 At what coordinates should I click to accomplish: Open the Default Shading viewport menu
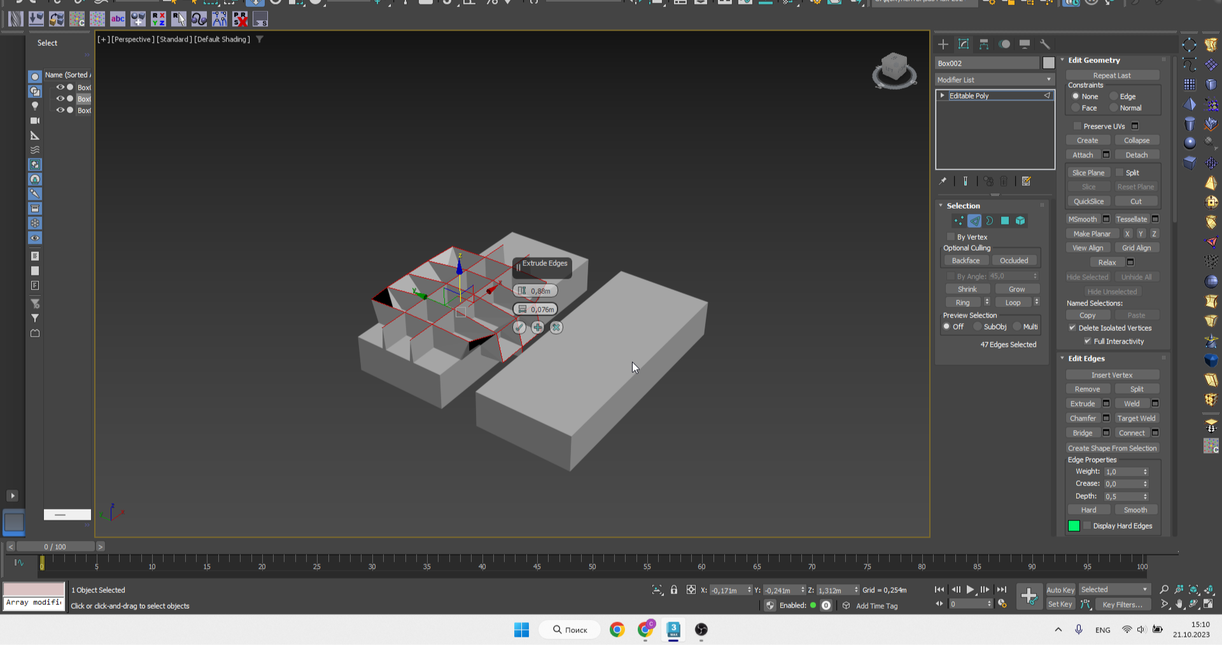tap(221, 39)
